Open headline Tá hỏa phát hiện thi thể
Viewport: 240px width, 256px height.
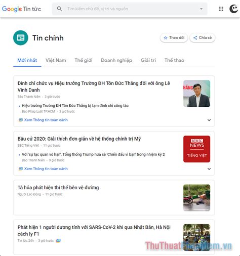point(58,188)
